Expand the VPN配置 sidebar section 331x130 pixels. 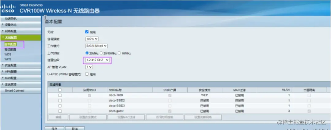click(x=21, y=72)
